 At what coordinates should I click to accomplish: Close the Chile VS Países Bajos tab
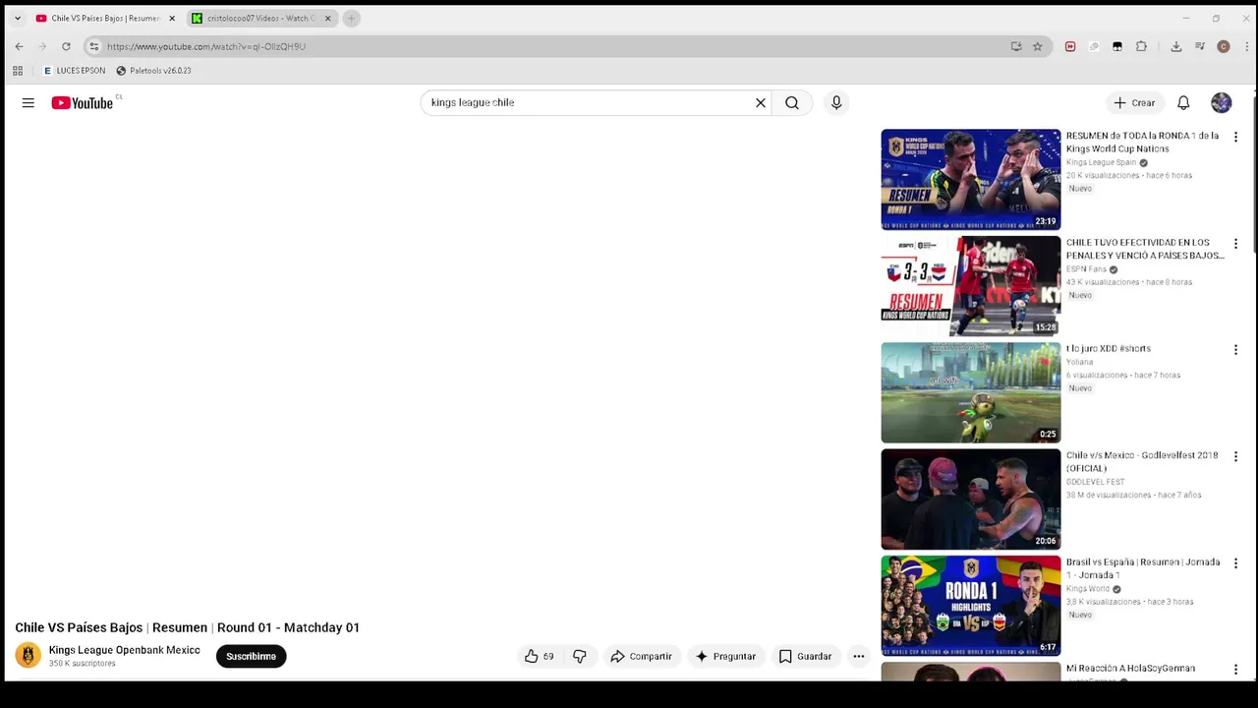tap(172, 18)
